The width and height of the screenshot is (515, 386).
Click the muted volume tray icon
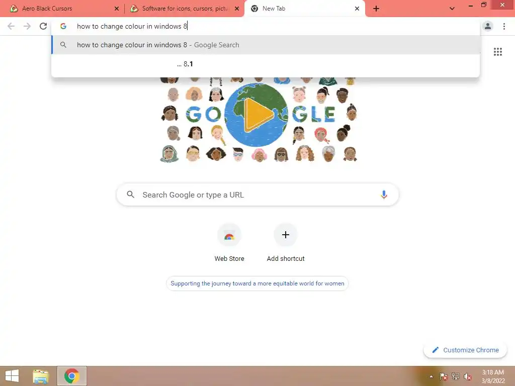pyautogui.click(x=467, y=377)
